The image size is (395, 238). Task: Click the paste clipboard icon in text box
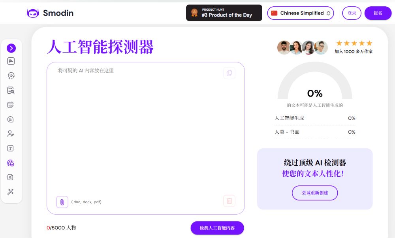(x=229, y=73)
